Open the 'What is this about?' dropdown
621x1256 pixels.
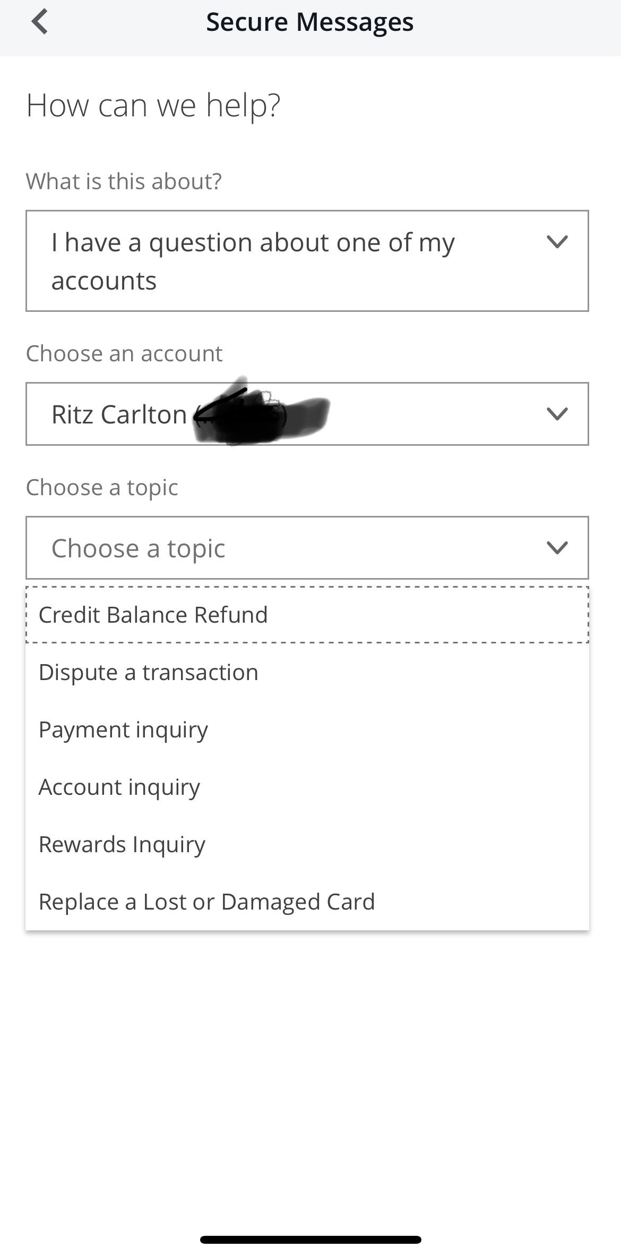coord(307,261)
